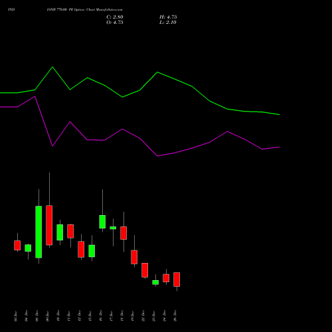Click the 770.00 PE Options Chart title
The image size is (332, 332).
[84, 10]
